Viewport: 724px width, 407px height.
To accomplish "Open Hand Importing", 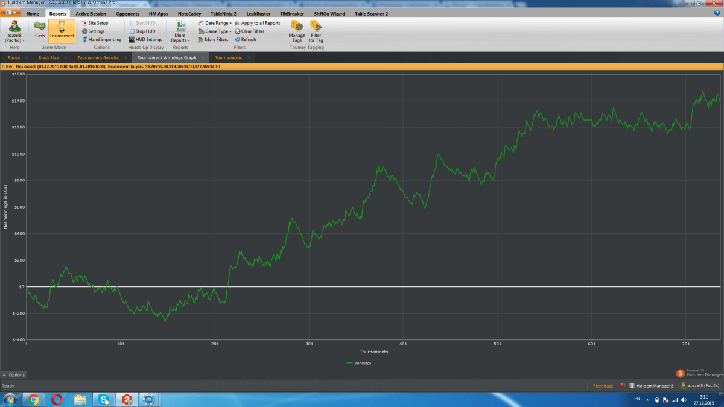I will point(104,40).
